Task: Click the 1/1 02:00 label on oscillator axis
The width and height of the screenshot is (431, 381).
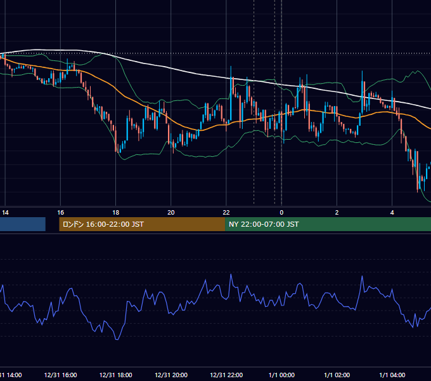Action: coord(337,375)
